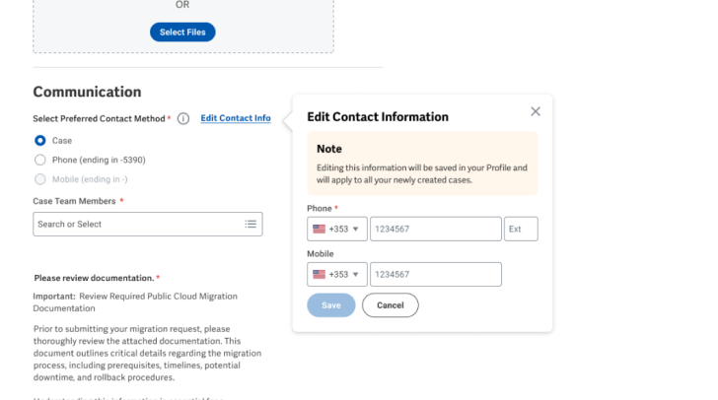Select the Mobile contact method radio
718x400 pixels.
40,179
